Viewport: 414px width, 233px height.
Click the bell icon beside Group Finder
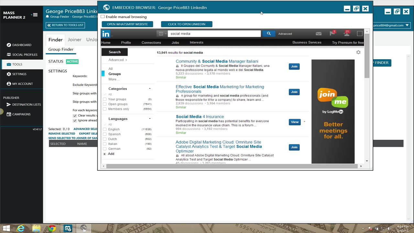(48, 17)
